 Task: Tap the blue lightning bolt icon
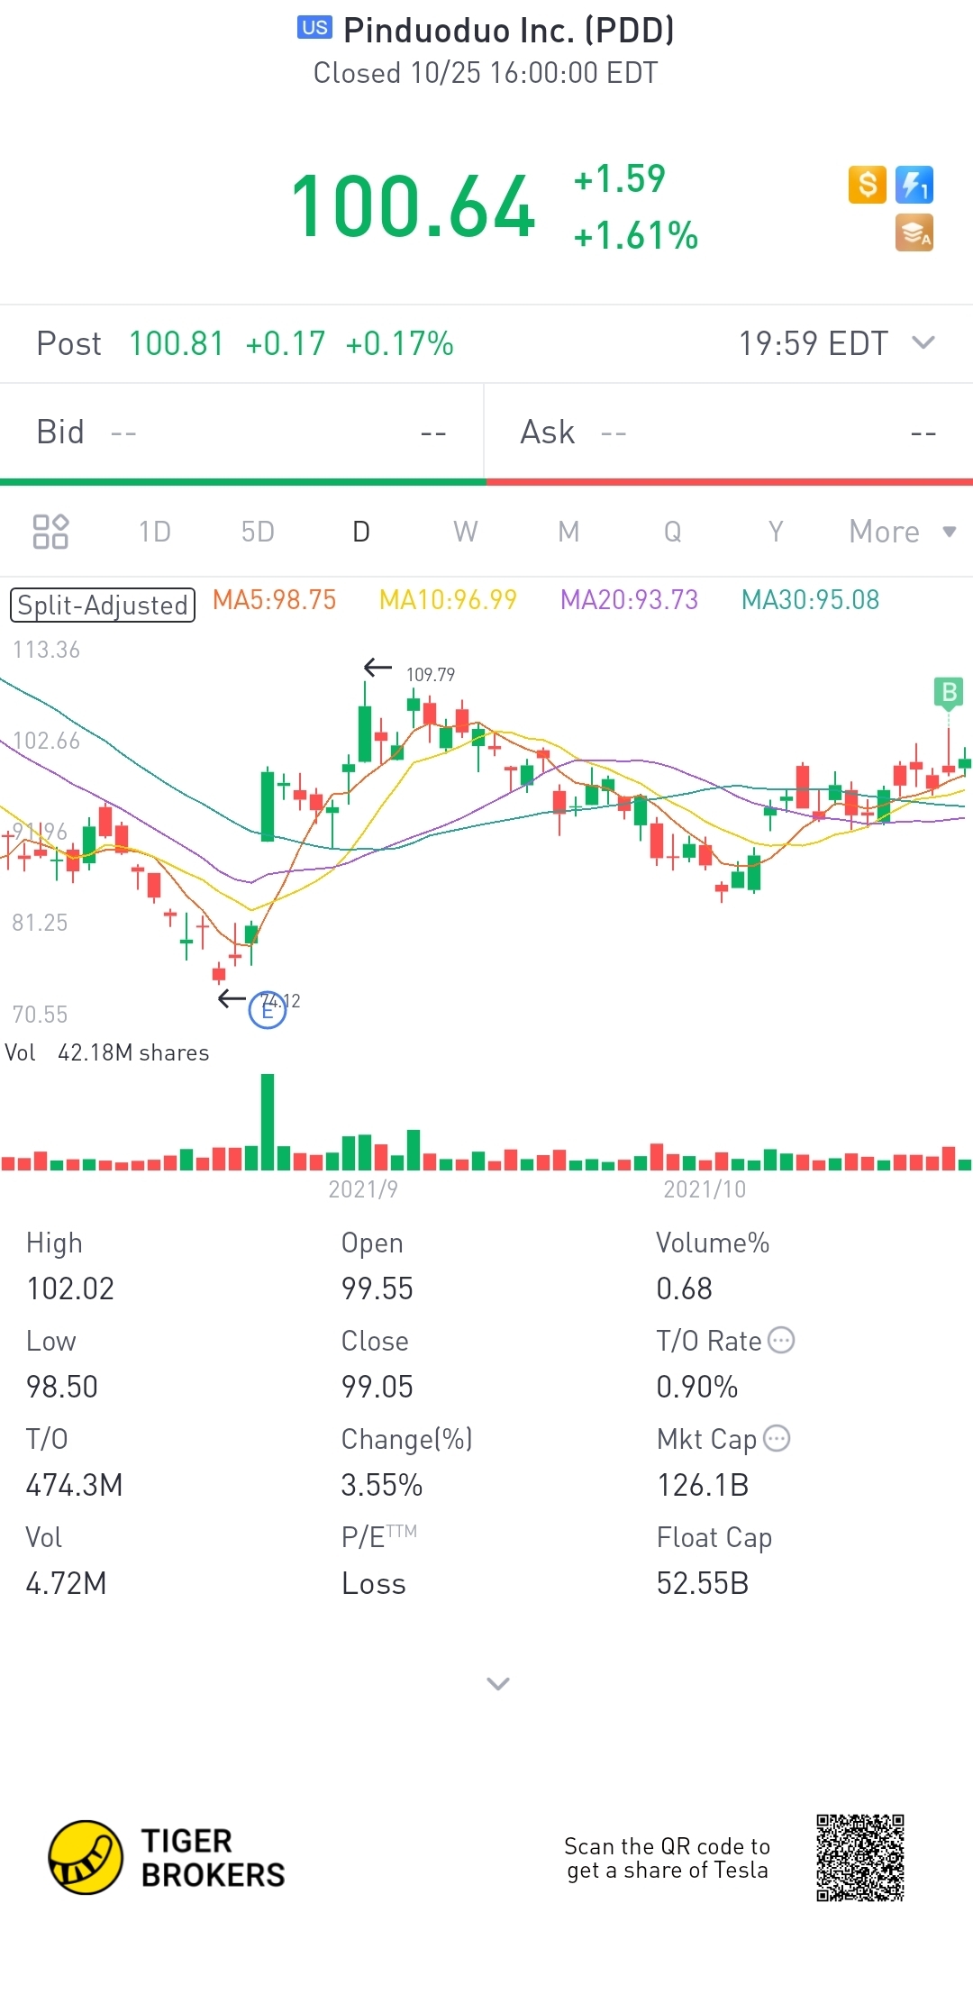tap(914, 185)
